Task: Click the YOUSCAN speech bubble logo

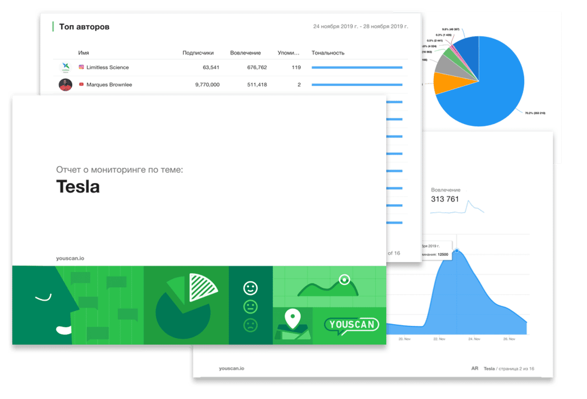Action: point(352,325)
